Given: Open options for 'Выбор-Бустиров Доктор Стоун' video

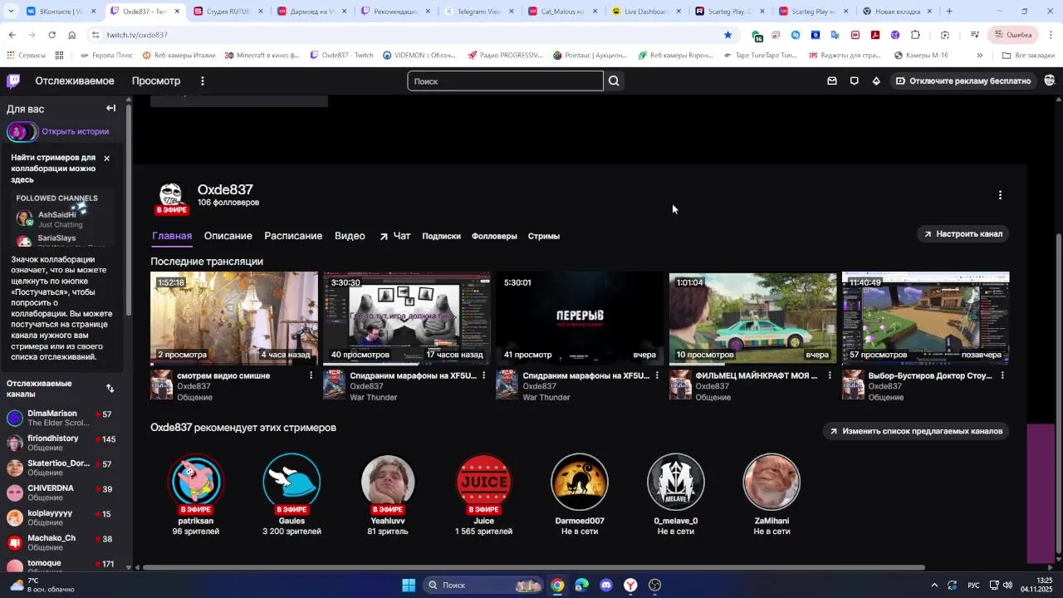Looking at the screenshot, I should 1002,375.
